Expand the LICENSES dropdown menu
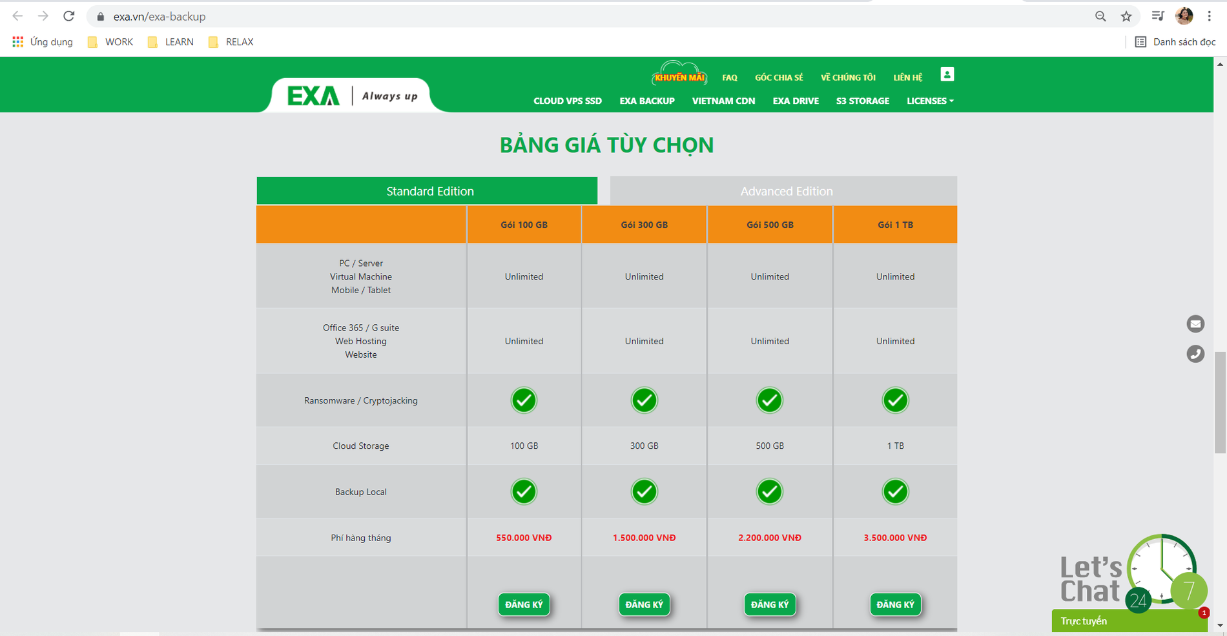This screenshot has height=636, width=1227. click(929, 101)
